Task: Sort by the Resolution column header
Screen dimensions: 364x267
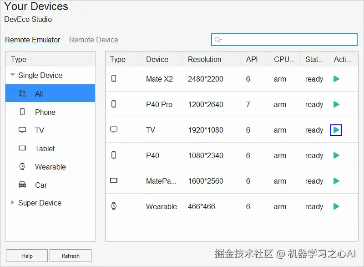Action: click(205, 59)
